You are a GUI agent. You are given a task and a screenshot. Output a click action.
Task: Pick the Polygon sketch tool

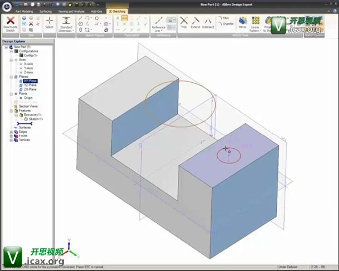coord(106,24)
